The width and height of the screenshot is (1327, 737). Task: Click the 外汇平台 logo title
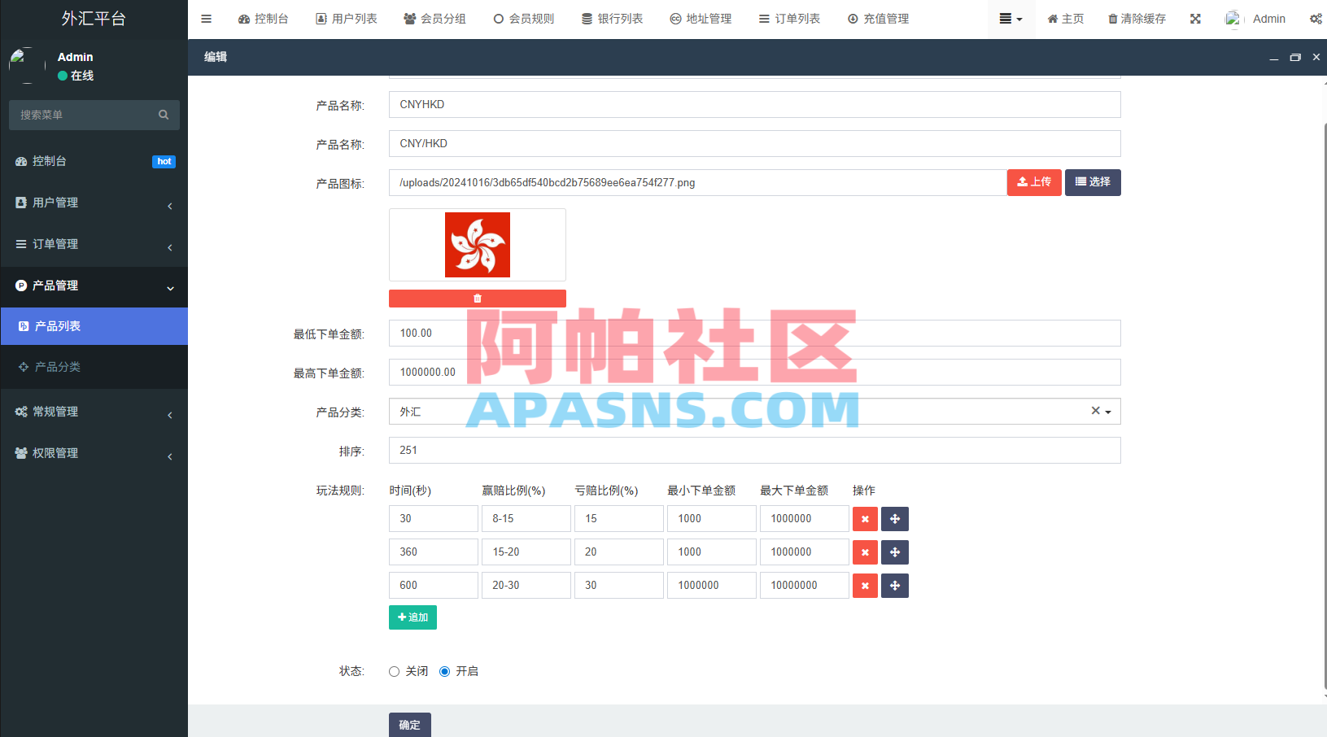pos(94,18)
